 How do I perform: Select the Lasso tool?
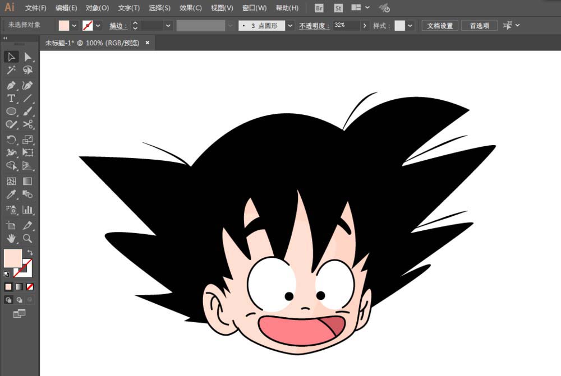27,70
